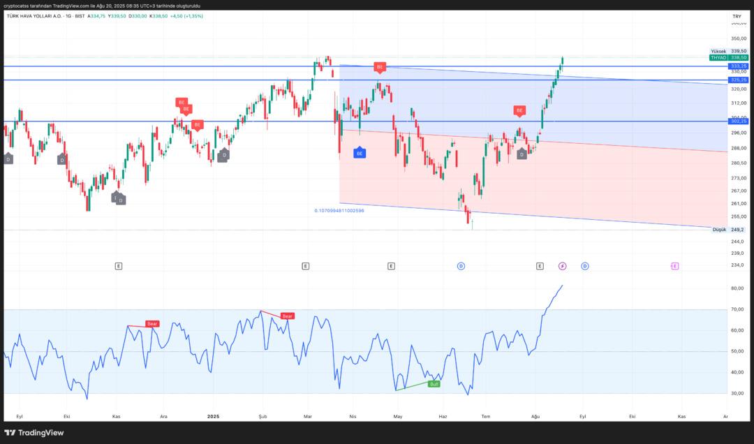Image resolution: width=754 pixels, height=444 pixels.
Task: Click the 234,0 price scale value
Action: (737, 265)
